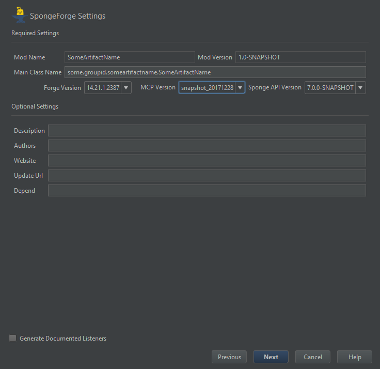Click the 'Website' label

click(x=25, y=161)
